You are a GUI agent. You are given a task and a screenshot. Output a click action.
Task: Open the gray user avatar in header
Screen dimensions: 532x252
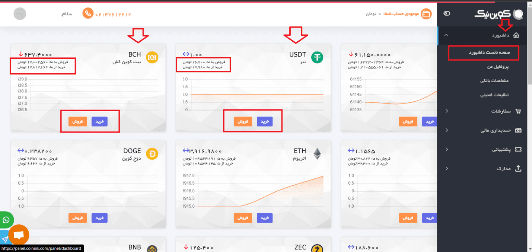tap(20, 14)
